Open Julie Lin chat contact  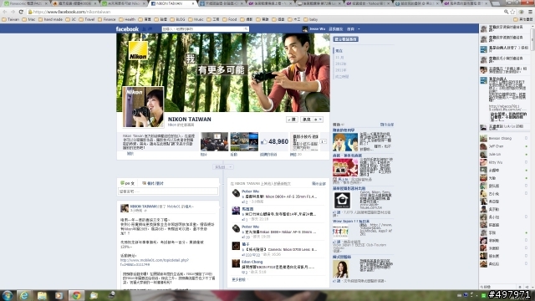point(503,154)
